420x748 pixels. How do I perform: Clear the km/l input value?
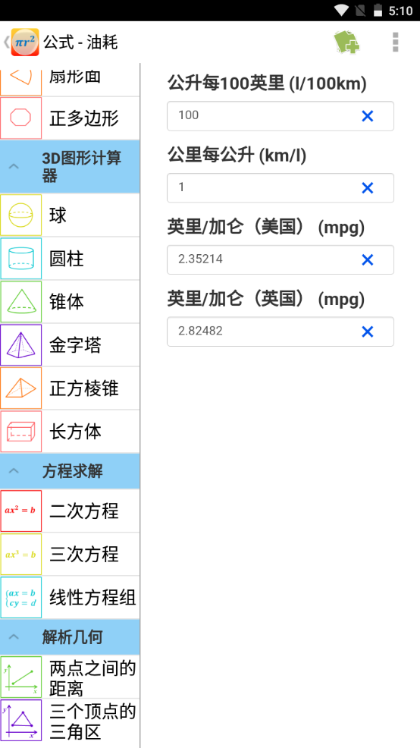click(x=367, y=188)
